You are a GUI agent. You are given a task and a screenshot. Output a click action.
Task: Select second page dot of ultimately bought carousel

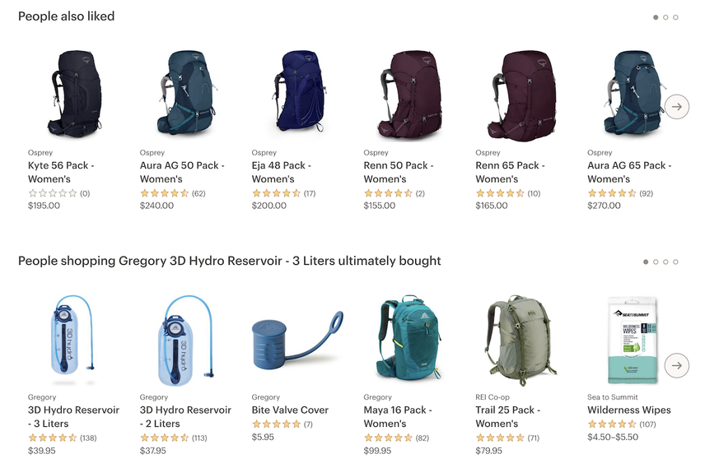656,262
